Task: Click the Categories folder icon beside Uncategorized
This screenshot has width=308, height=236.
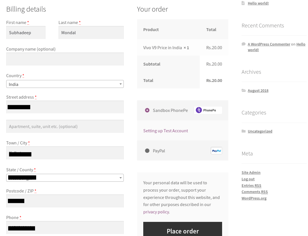Action: pos(244,131)
